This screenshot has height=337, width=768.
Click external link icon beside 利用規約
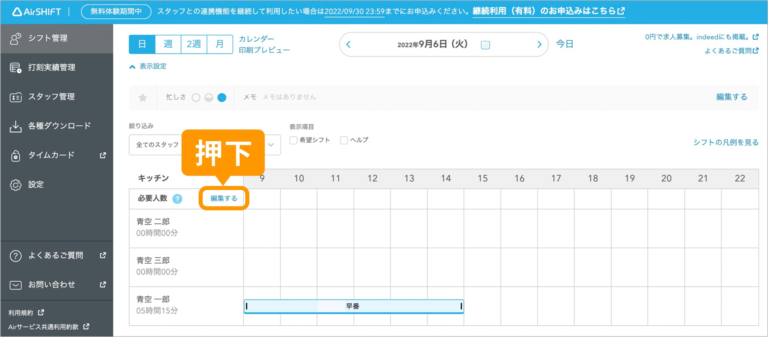(41, 312)
